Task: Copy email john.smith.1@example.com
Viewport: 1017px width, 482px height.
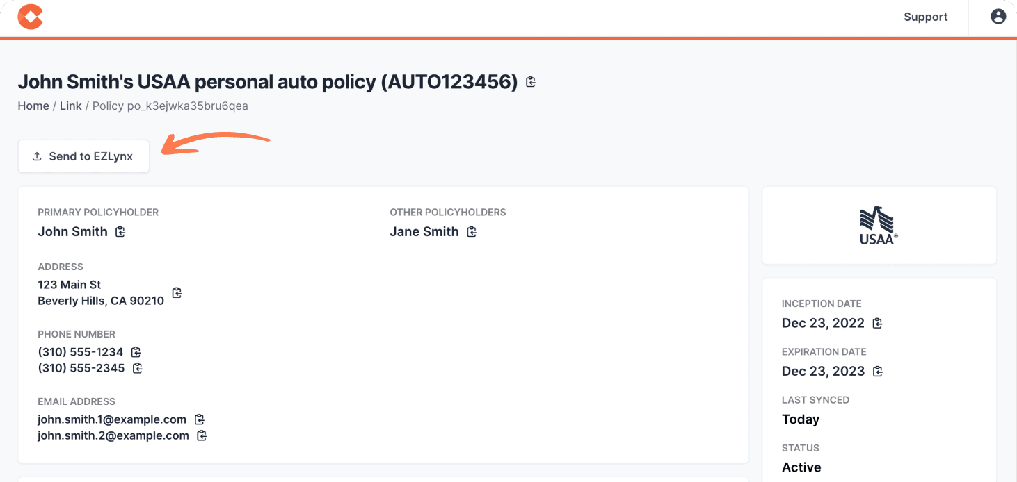Action: [200, 419]
